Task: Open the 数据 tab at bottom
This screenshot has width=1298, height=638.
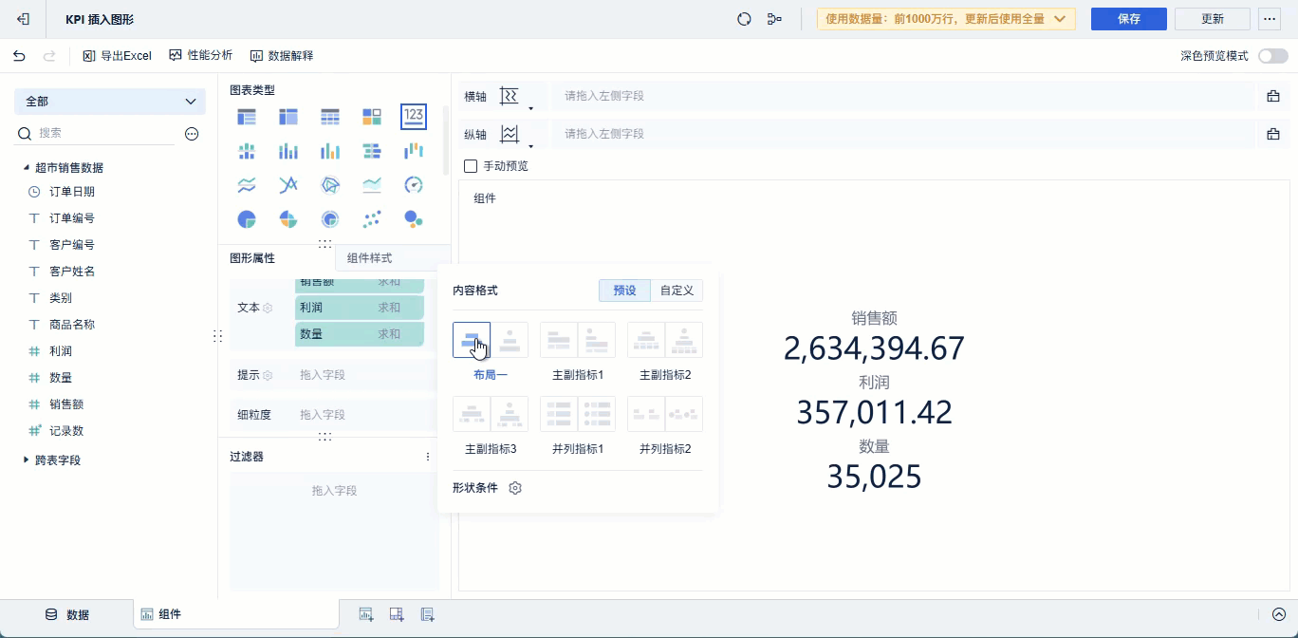Action: click(67, 614)
